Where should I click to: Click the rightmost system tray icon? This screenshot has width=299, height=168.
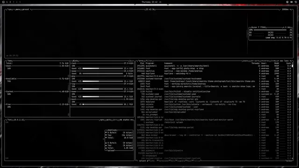click(296, 2)
